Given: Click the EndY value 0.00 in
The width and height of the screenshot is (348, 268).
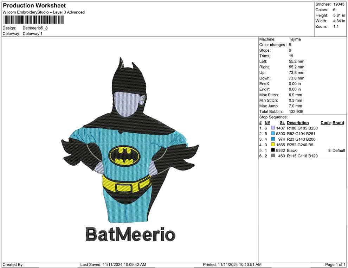Looking at the screenshot, I should coord(295,89).
